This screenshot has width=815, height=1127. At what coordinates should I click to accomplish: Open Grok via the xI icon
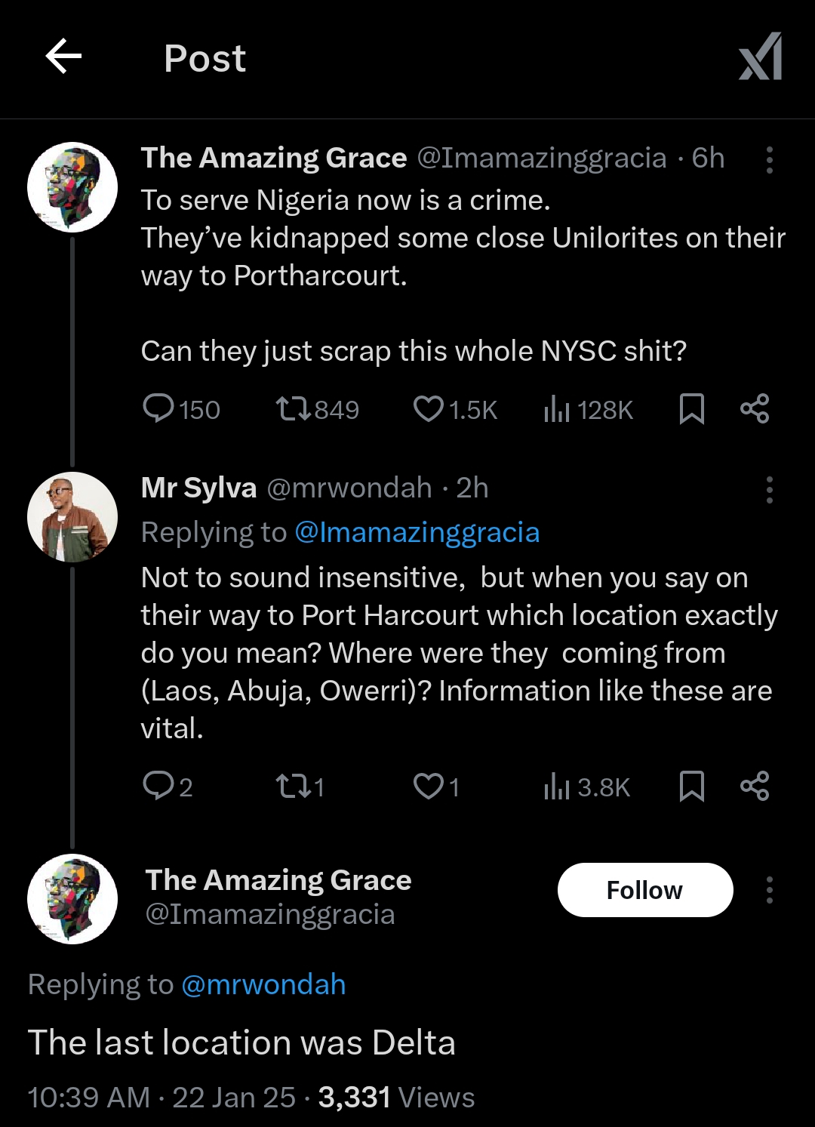tap(760, 57)
